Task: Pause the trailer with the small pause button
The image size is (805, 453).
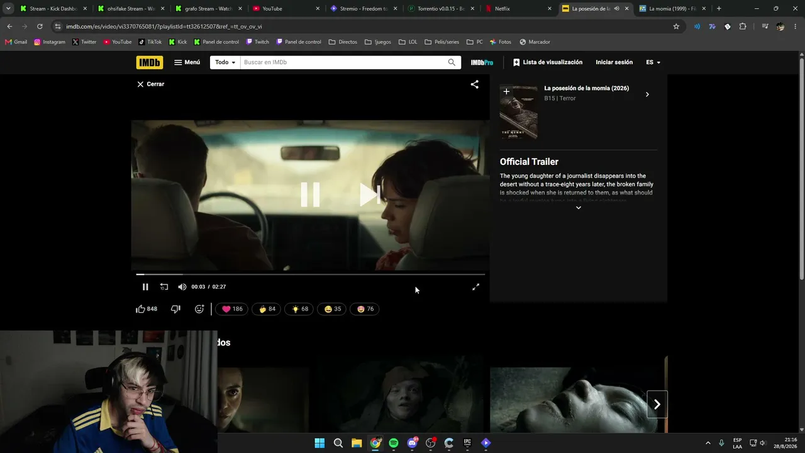Action: click(x=145, y=287)
